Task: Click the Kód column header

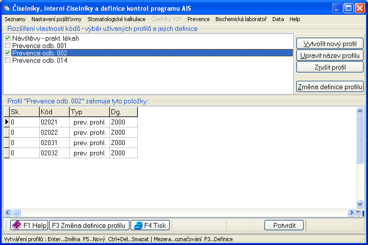Action: [x=54, y=112]
